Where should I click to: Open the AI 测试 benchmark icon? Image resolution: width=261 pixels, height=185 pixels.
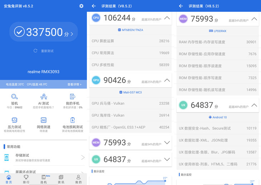[x=44, y=97]
